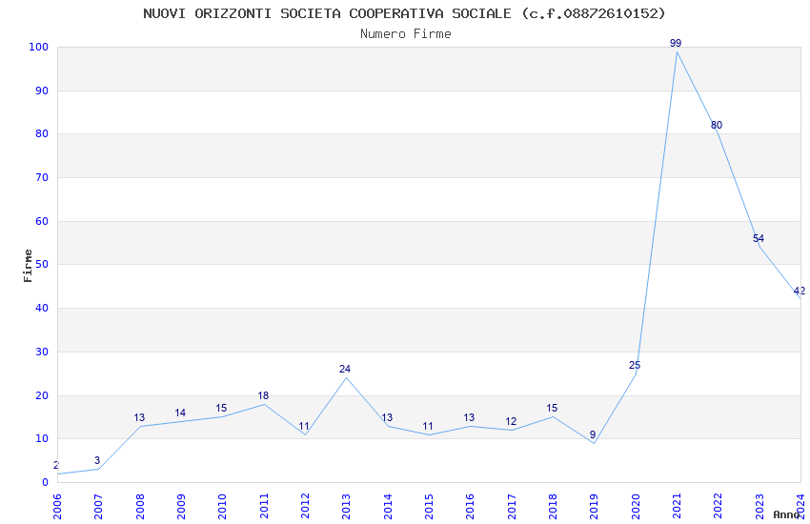Click the data label 13 above 2016
The height and width of the screenshot is (524, 810).
(x=469, y=417)
